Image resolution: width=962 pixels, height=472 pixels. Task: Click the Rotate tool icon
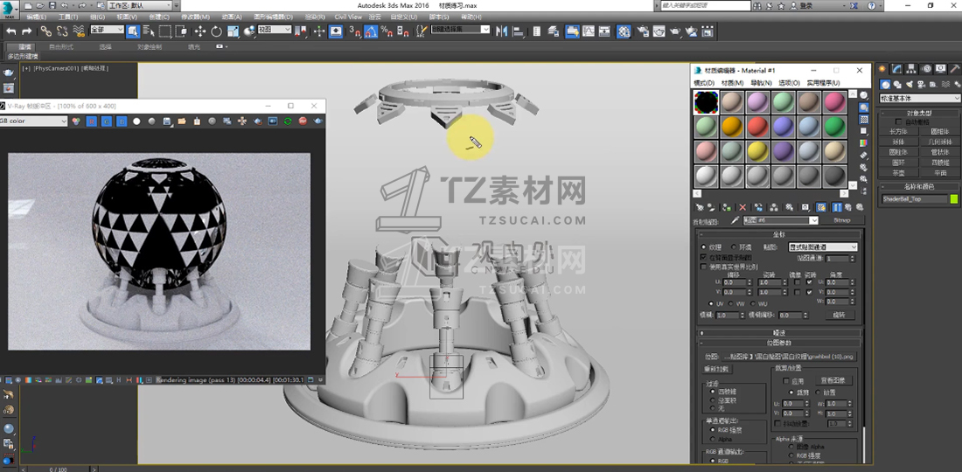pyautogui.click(x=216, y=31)
